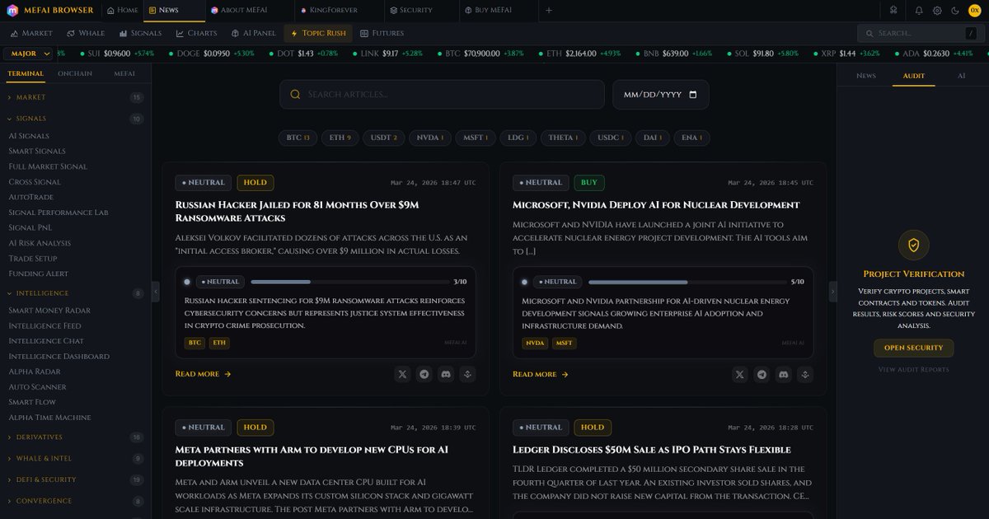Click the Search Articles input field

(442, 94)
